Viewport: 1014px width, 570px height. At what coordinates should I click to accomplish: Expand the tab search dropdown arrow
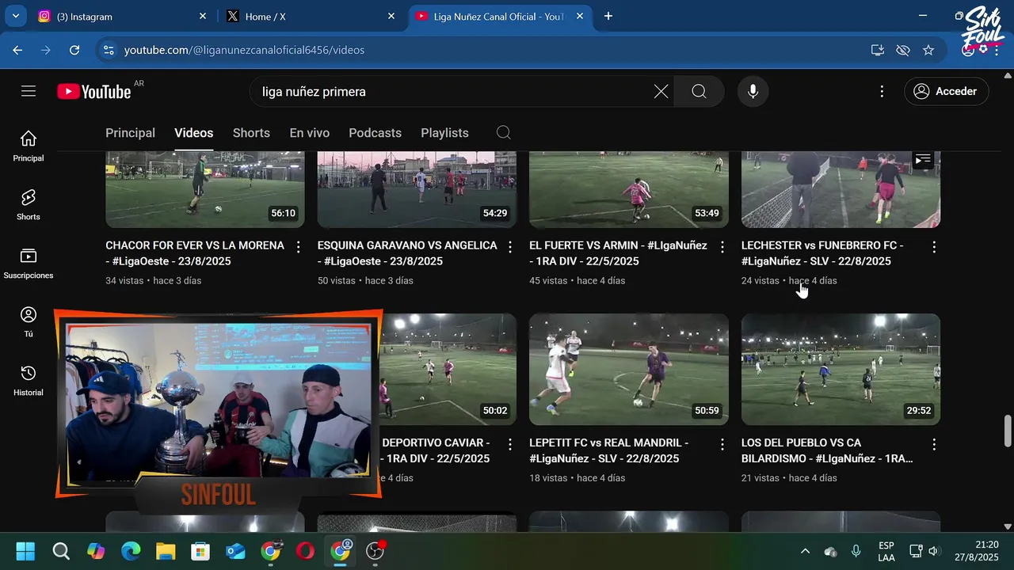pyautogui.click(x=16, y=16)
